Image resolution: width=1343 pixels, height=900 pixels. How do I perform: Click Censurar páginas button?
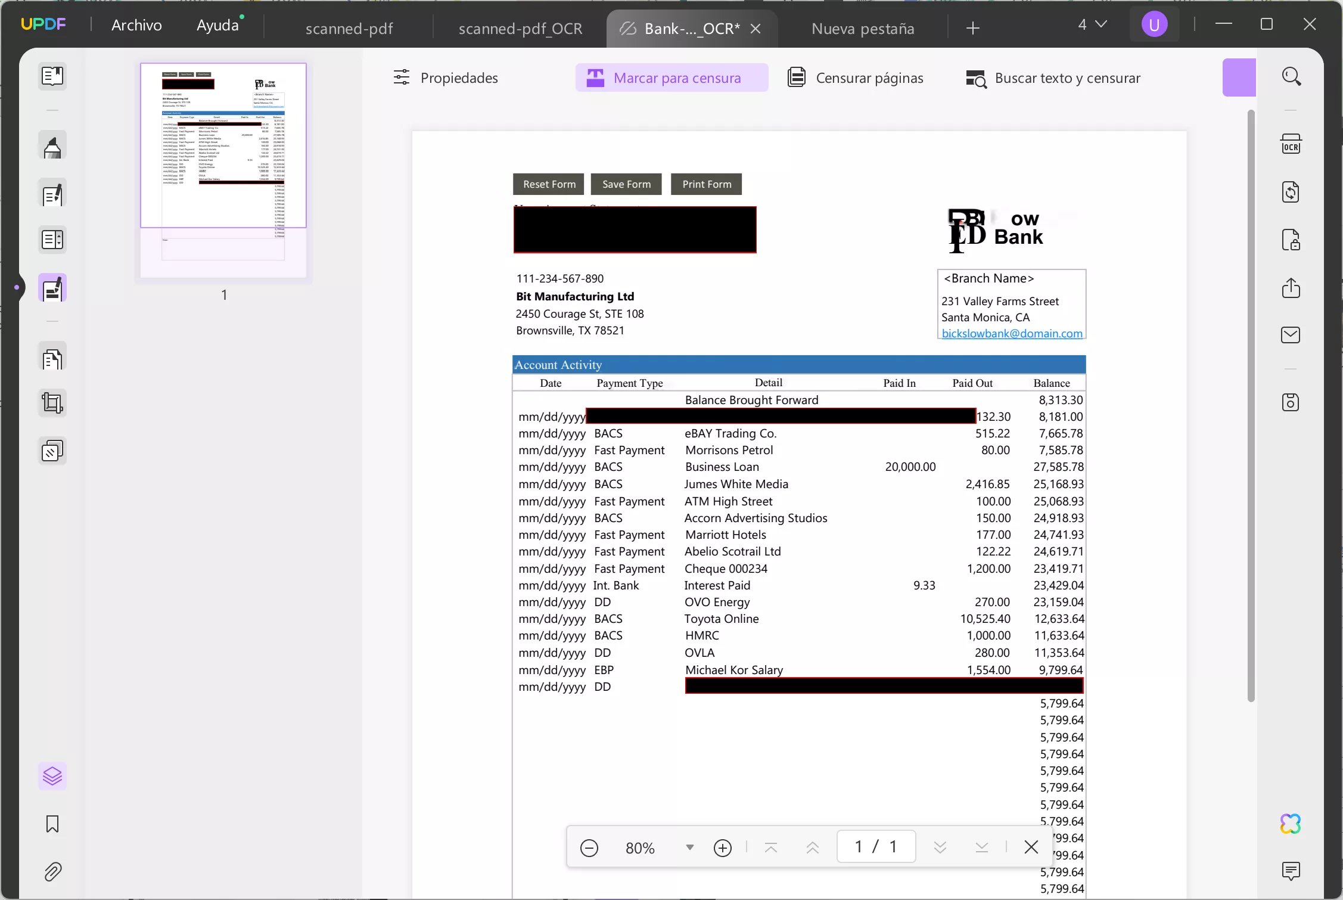tap(856, 77)
